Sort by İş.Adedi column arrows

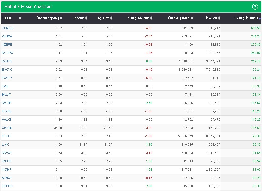(x=219, y=18)
